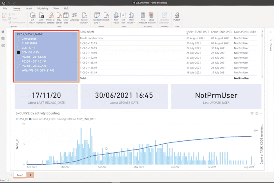Toggle the TASK_ID legend item
This screenshot has width=274, height=183.
click(x=22, y=119)
